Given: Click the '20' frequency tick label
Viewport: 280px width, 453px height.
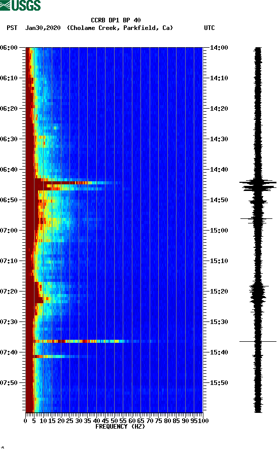Looking at the screenshot, I should tap(61, 421).
